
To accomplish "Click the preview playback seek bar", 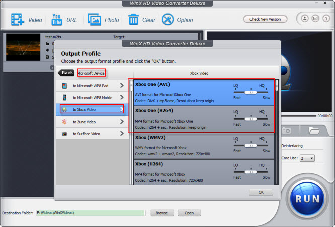I will 298,116.
